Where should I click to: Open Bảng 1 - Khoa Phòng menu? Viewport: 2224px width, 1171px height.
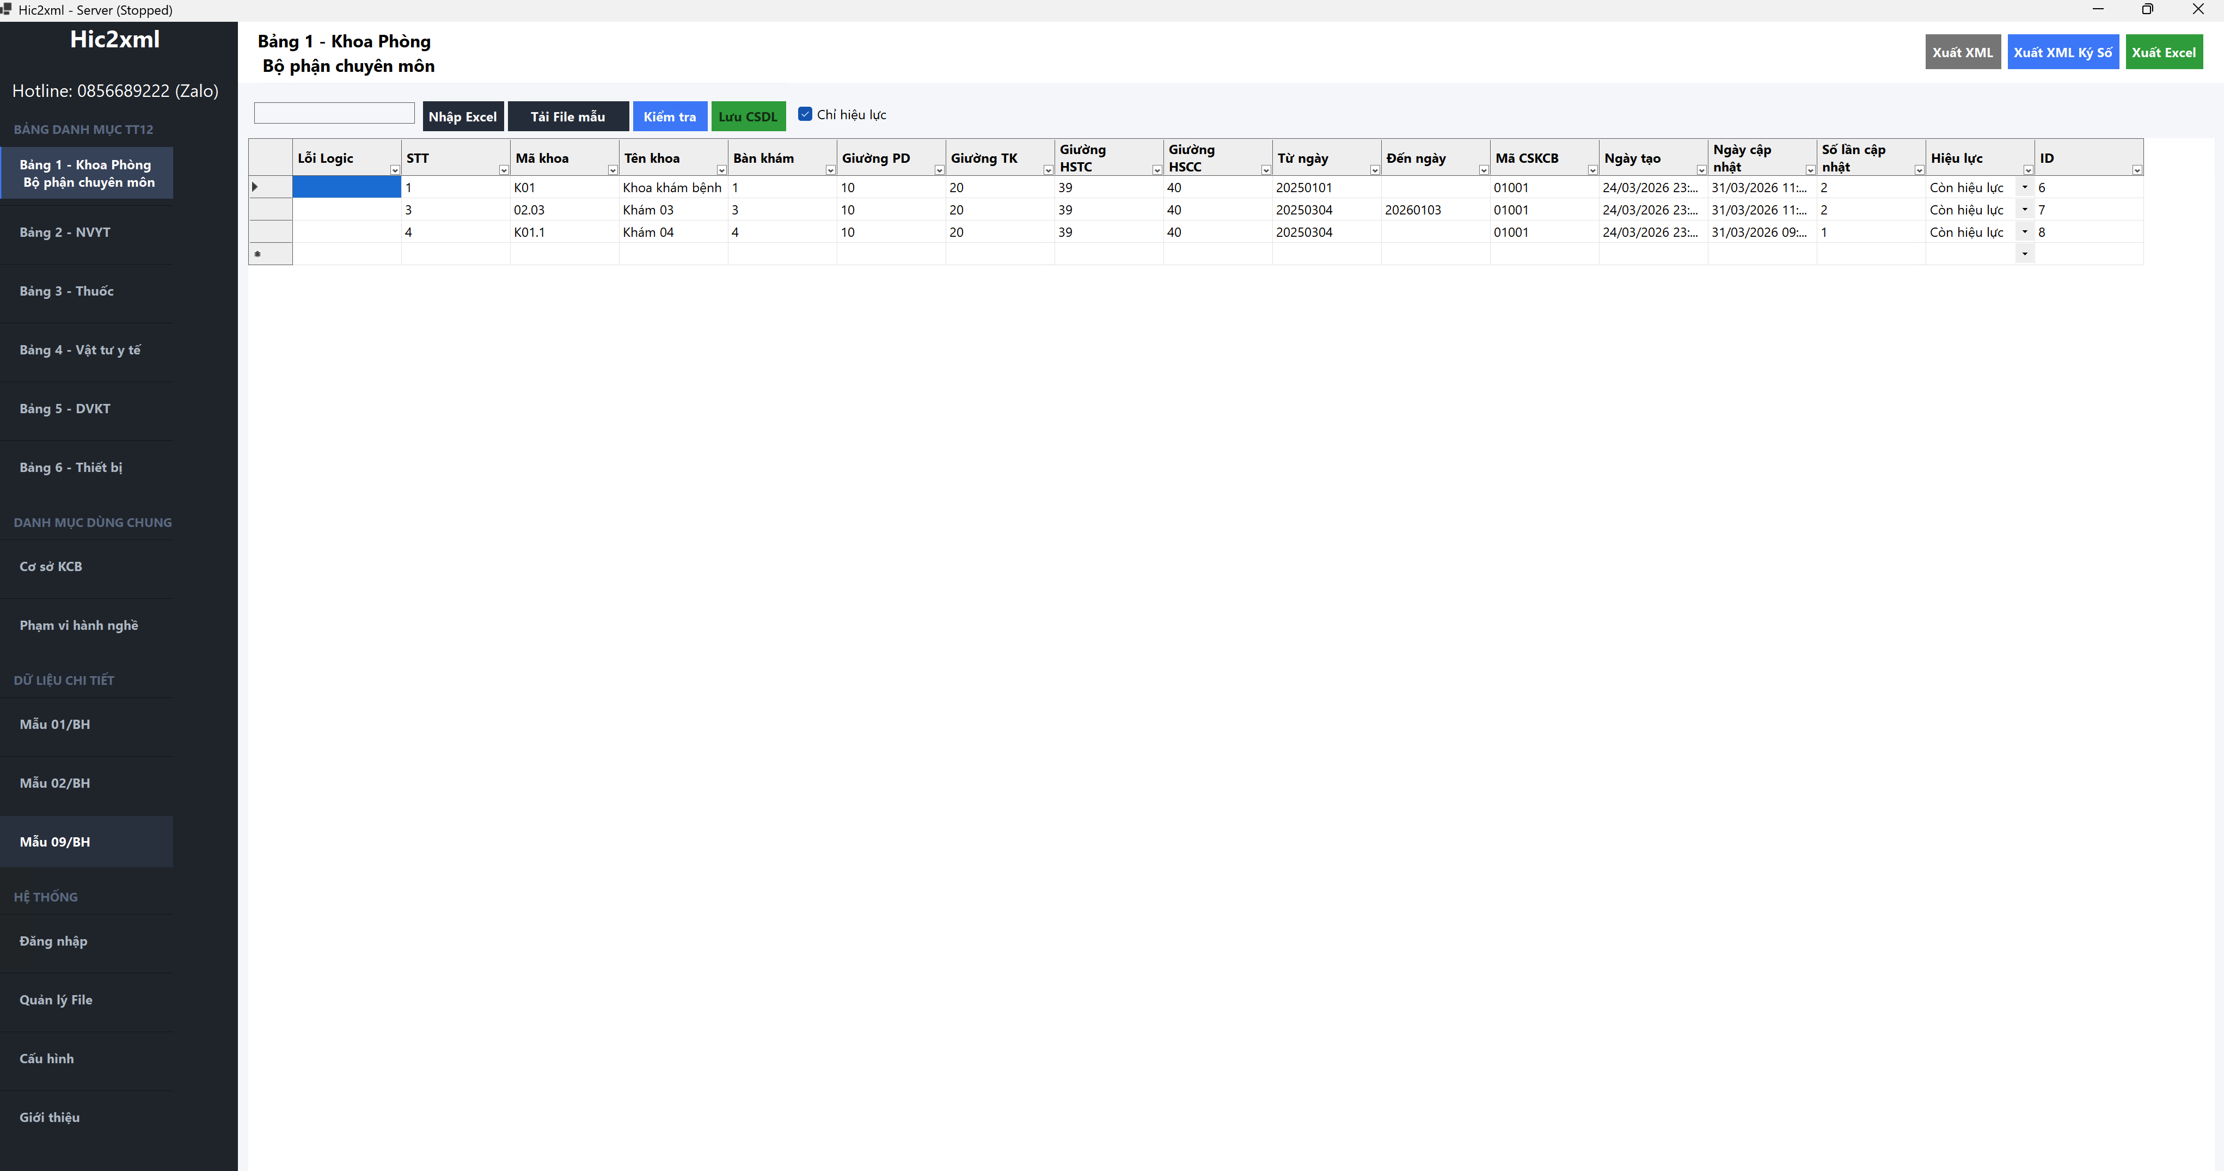(x=87, y=173)
